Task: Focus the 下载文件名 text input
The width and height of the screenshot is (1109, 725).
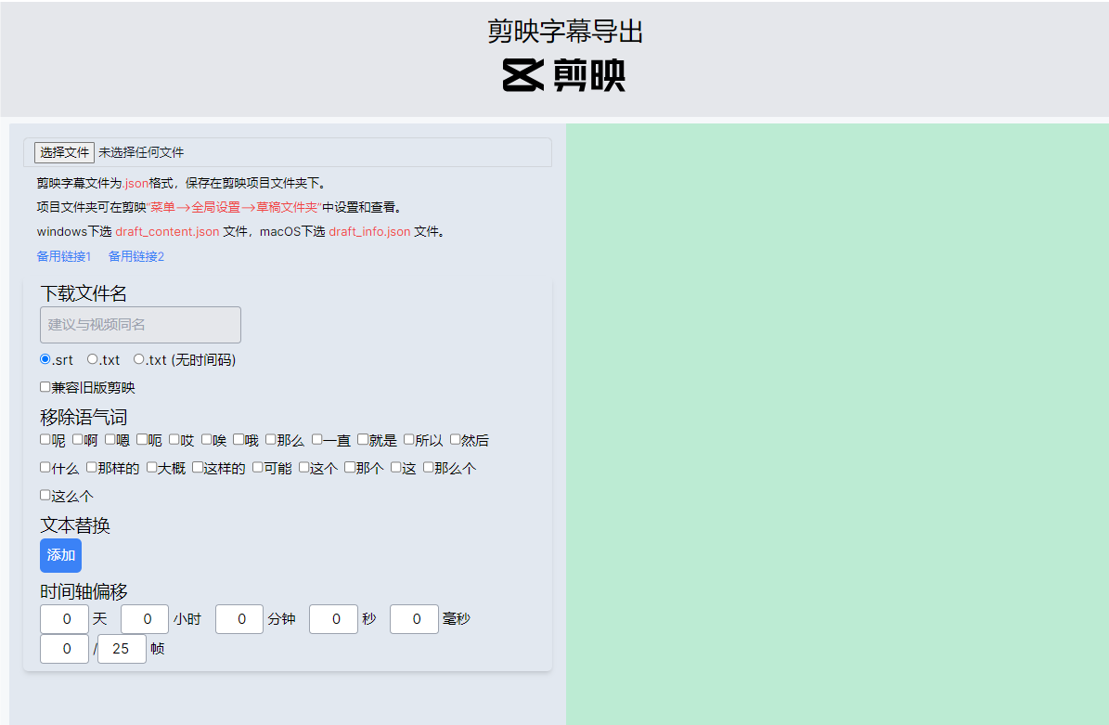Action: click(x=140, y=325)
